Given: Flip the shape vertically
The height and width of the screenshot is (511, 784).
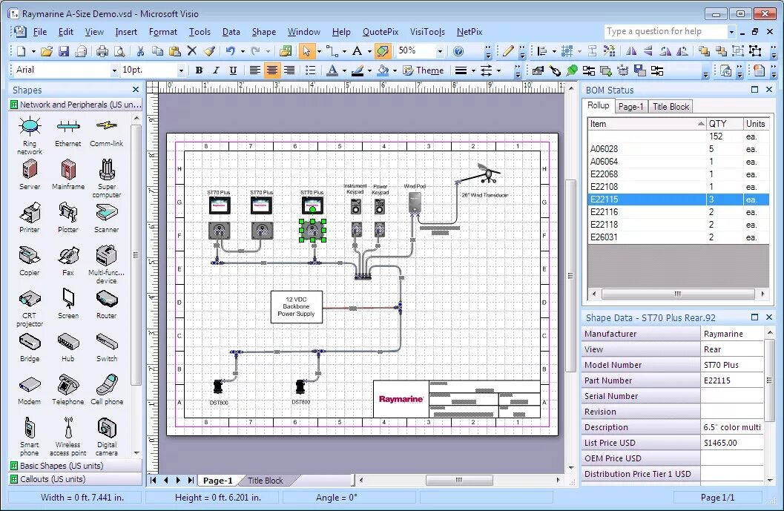Looking at the screenshot, I should 648,51.
